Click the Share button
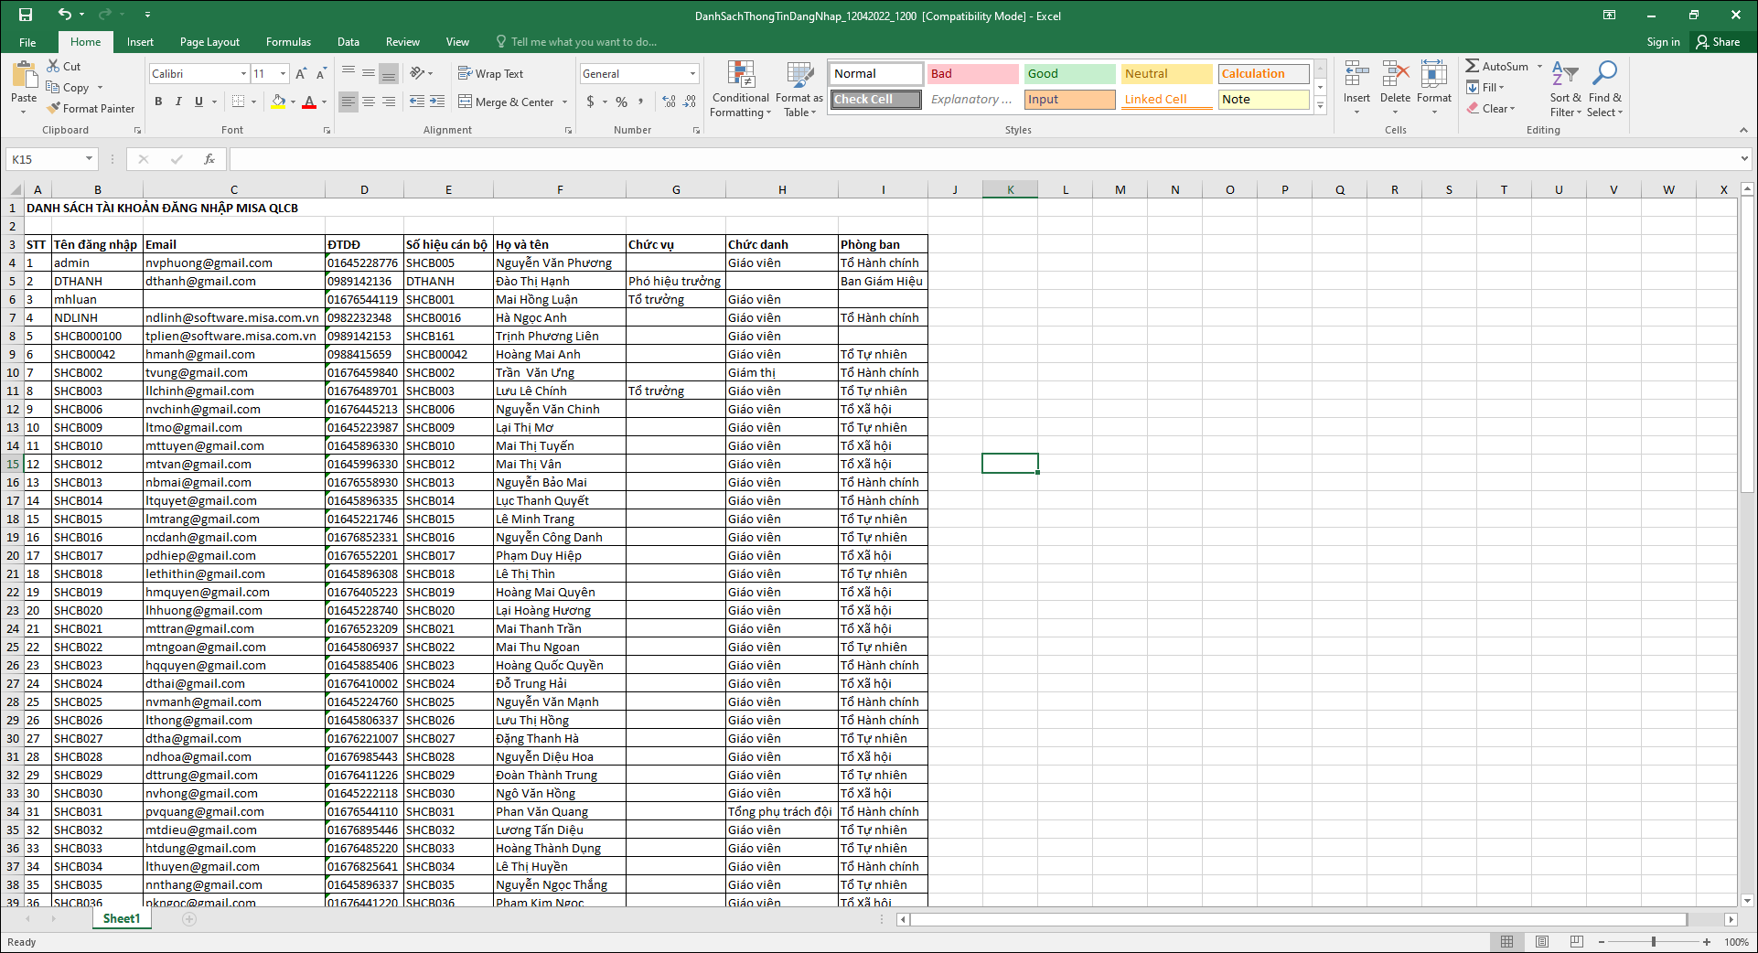1758x953 pixels. [x=1718, y=42]
